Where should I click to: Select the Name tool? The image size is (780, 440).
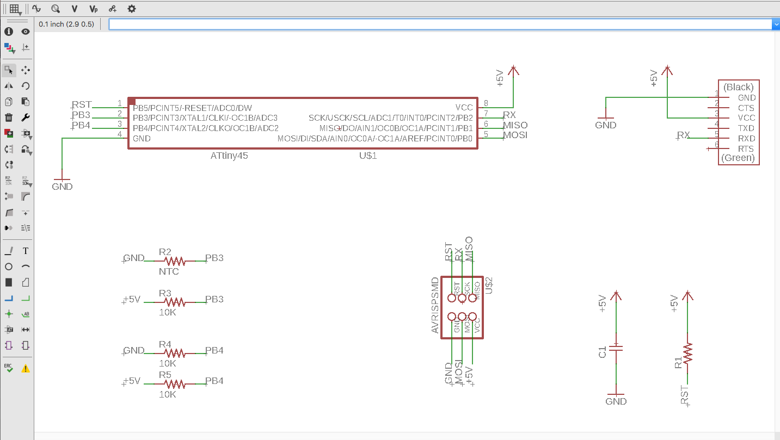[x=9, y=181]
